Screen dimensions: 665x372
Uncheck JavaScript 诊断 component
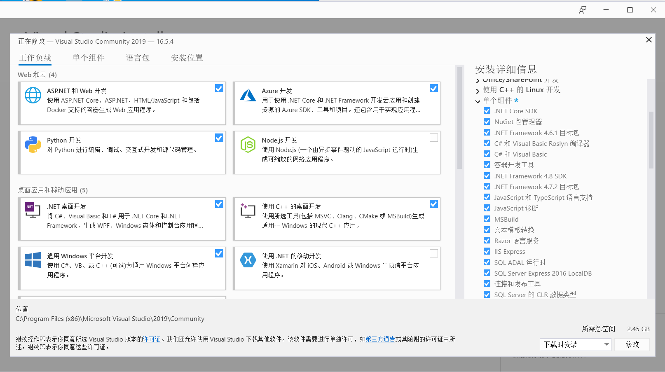(487, 208)
